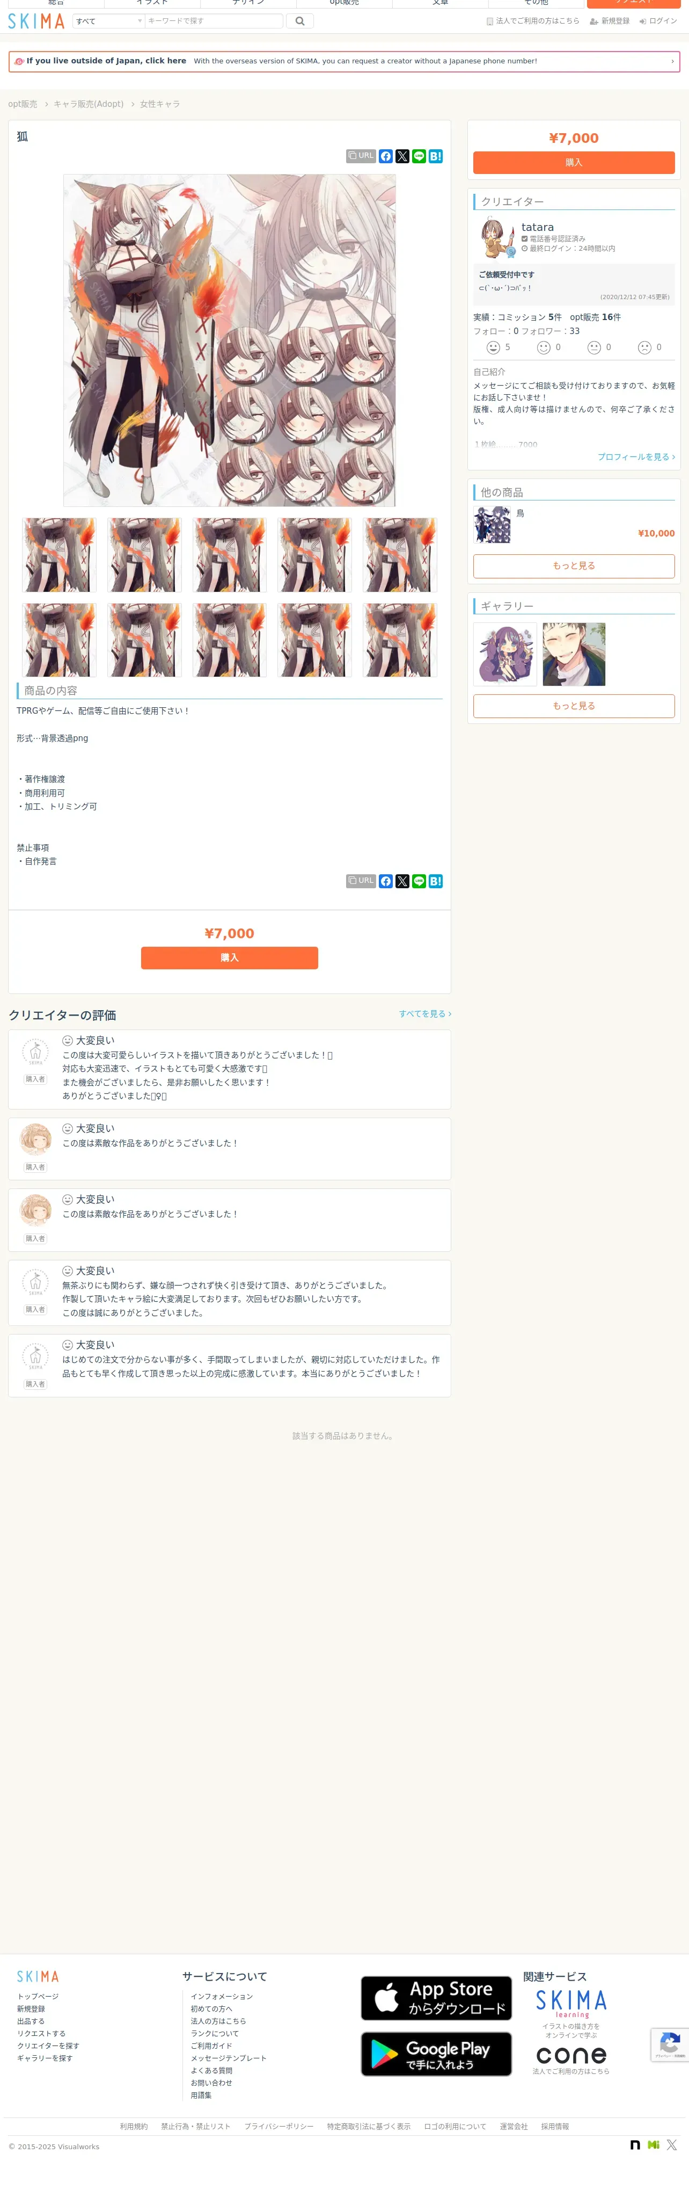Share on Hatena Bookmark below description
689x2190 pixels.
tap(436, 882)
